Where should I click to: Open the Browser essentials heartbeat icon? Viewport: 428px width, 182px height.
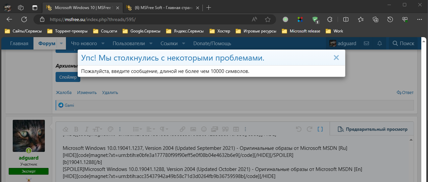point(405,19)
